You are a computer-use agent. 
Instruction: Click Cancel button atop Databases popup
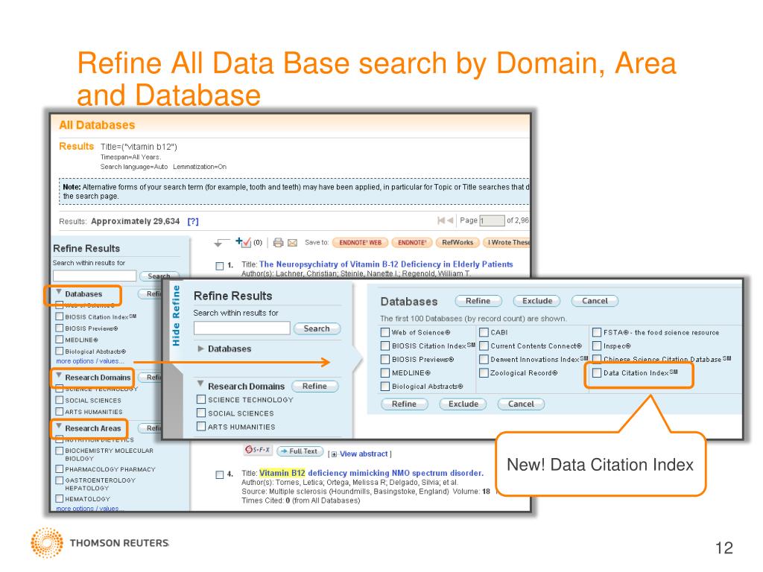[595, 301]
